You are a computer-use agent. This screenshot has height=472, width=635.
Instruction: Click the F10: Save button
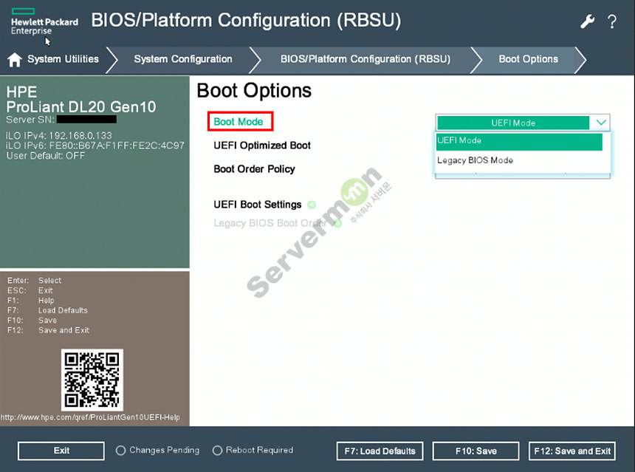tap(476, 451)
